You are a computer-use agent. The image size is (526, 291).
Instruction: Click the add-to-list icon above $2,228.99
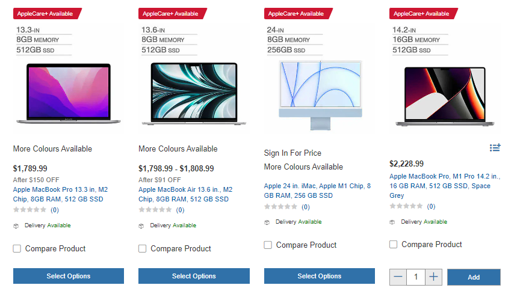pyautogui.click(x=495, y=147)
